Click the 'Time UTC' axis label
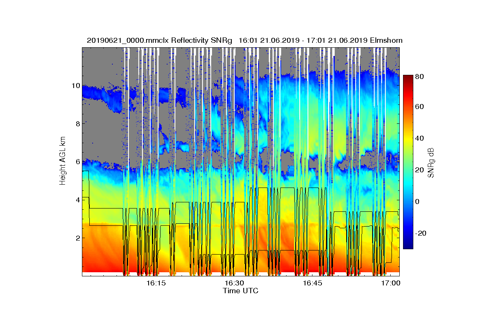Image resolution: width=494 pixels, height=329 pixels. coord(241,291)
